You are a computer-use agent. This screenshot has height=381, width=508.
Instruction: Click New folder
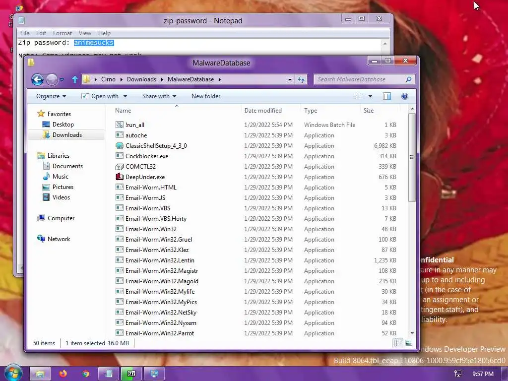(206, 96)
